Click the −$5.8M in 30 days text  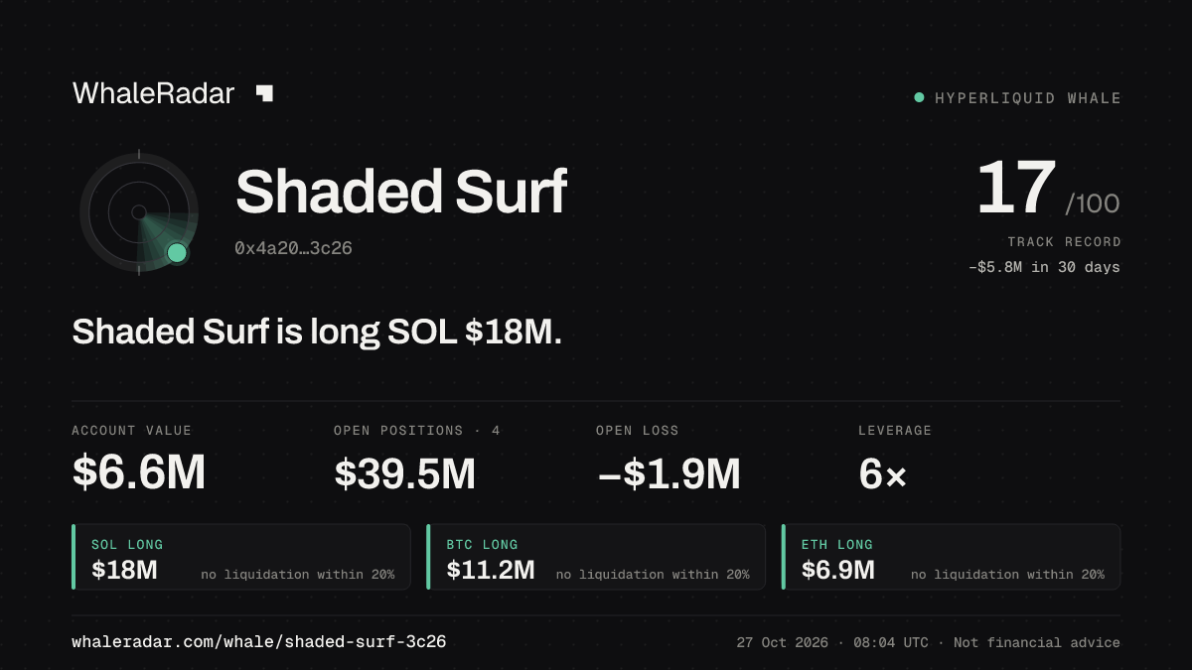point(1044,267)
